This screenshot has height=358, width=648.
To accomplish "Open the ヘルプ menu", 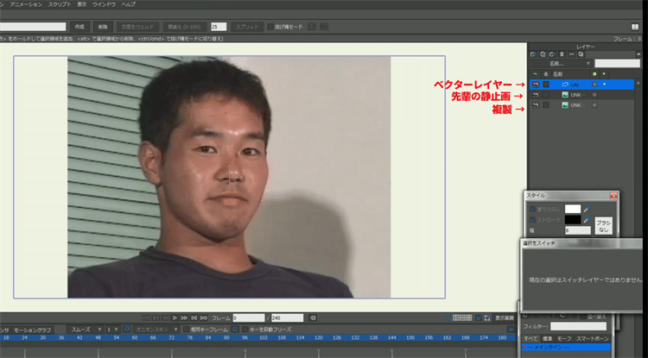I will pyautogui.click(x=129, y=4).
